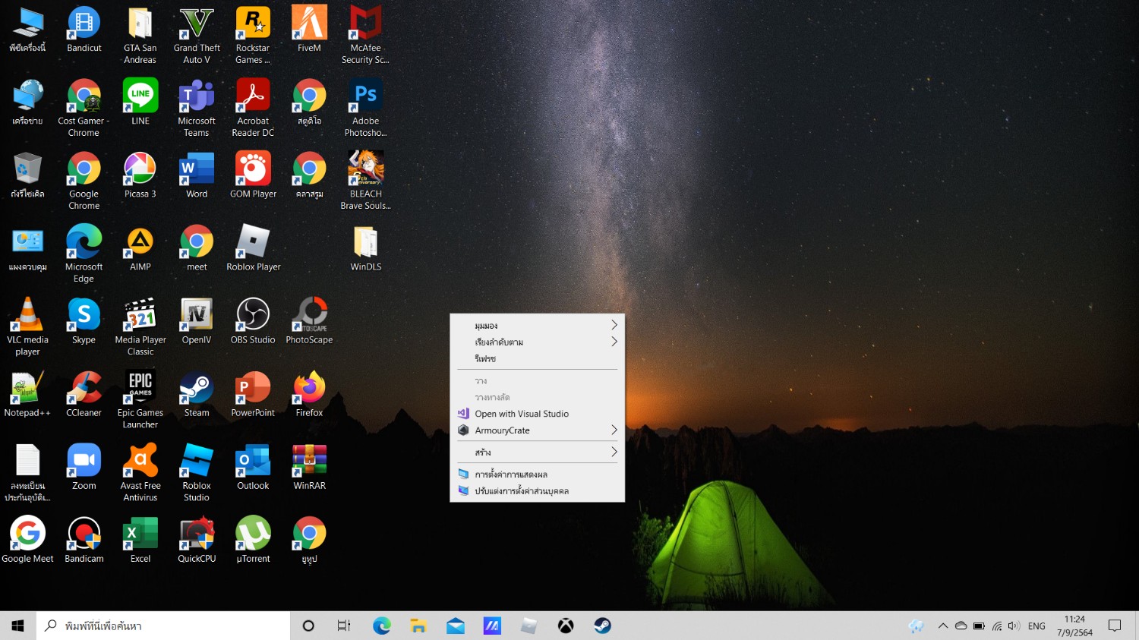Open the Excel desktop shortcut
The image size is (1139, 640).
click(x=140, y=540)
